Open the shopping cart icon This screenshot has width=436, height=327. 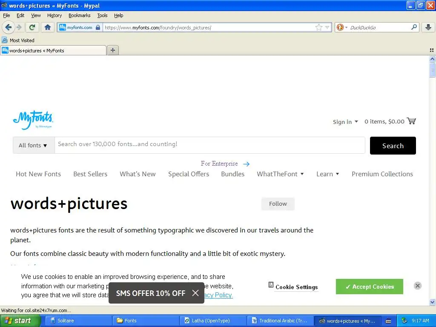coord(411,121)
